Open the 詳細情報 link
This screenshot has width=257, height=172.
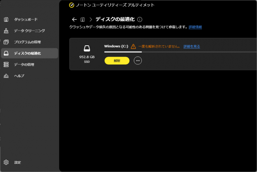pyautogui.click(x=195, y=27)
